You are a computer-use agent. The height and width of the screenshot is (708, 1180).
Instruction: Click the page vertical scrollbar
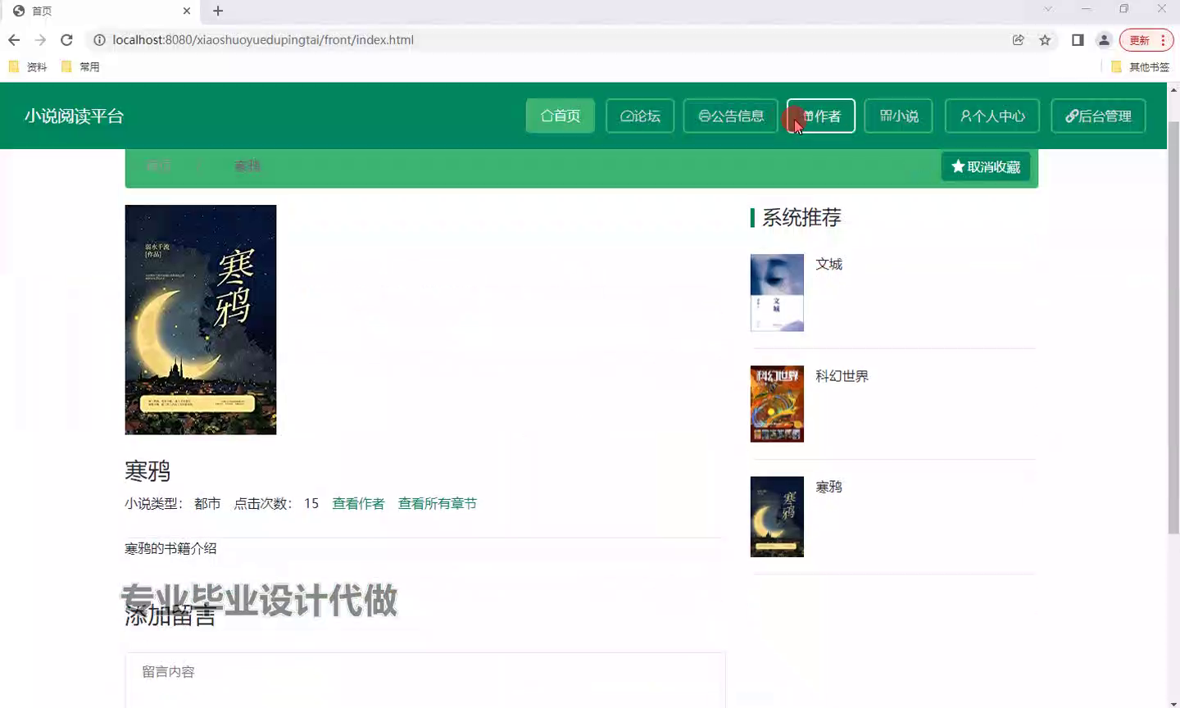click(1173, 328)
